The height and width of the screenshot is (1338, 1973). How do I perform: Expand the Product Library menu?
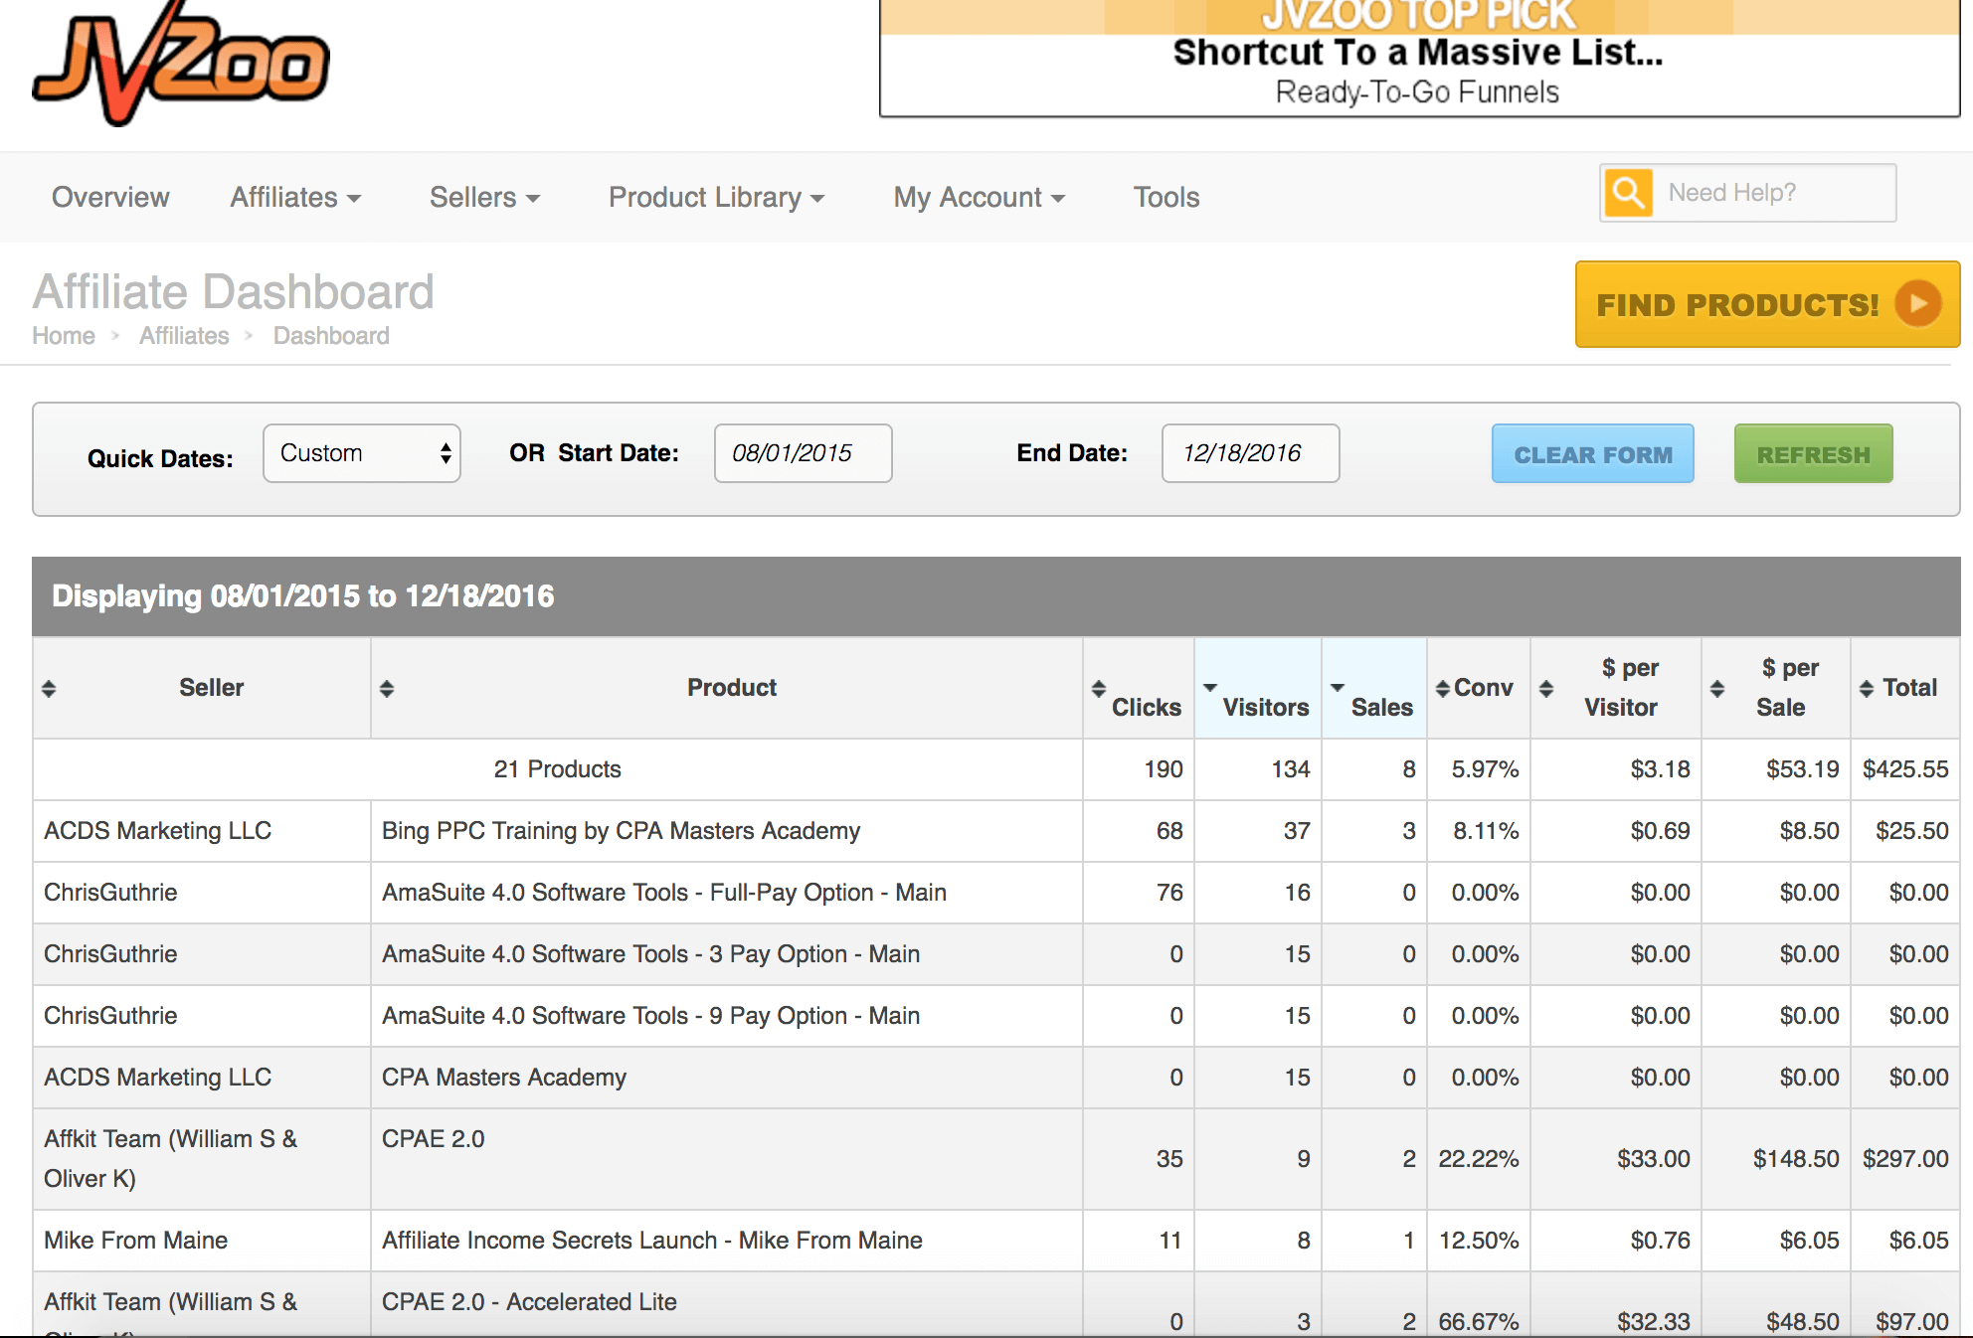pyautogui.click(x=716, y=197)
